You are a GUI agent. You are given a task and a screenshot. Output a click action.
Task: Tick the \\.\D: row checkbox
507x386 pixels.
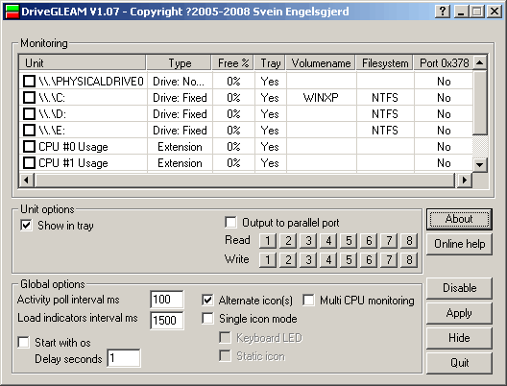pos(29,114)
